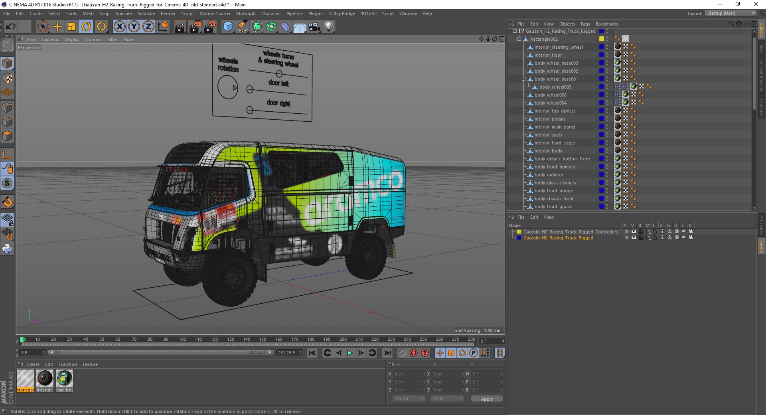This screenshot has height=415, width=766.
Task: Click the Bend deformer icon
Action: 286,27
